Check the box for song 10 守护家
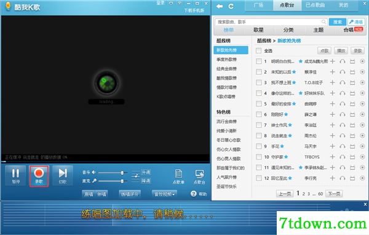This screenshot has height=235, width=369. coord(259,157)
